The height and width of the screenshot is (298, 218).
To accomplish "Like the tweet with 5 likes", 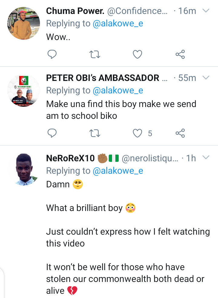I will coord(138,133).
